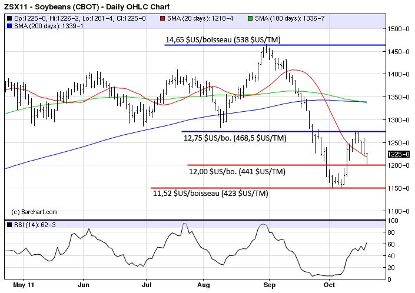The height and width of the screenshot is (293, 415).
Task: Click the blue SMA 200 days legend swatch
Action: [9, 25]
